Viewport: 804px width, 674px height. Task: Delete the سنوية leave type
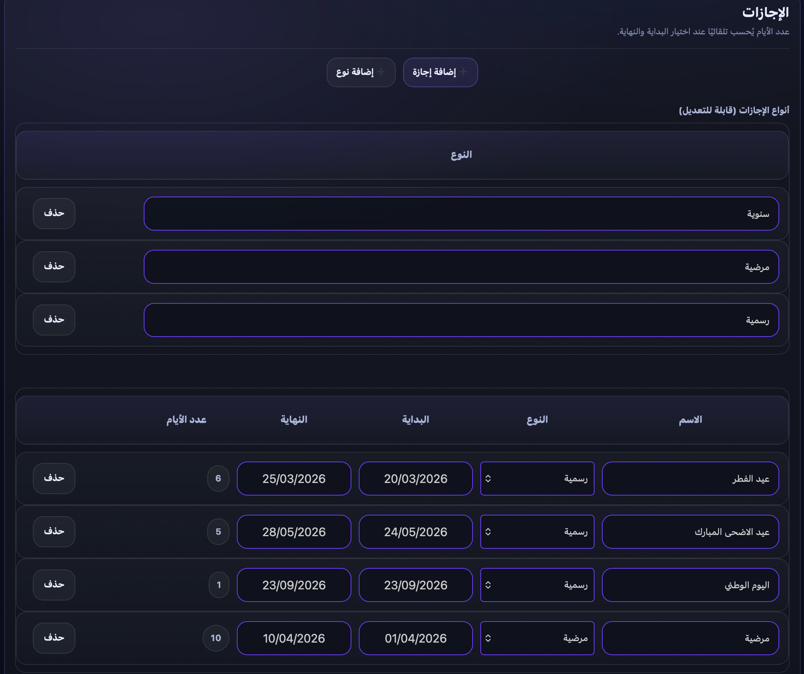54,213
